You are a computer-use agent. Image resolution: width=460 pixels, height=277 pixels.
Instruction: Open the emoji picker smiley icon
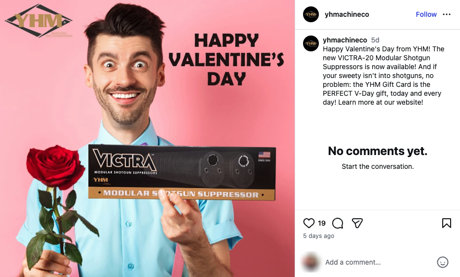click(x=442, y=262)
